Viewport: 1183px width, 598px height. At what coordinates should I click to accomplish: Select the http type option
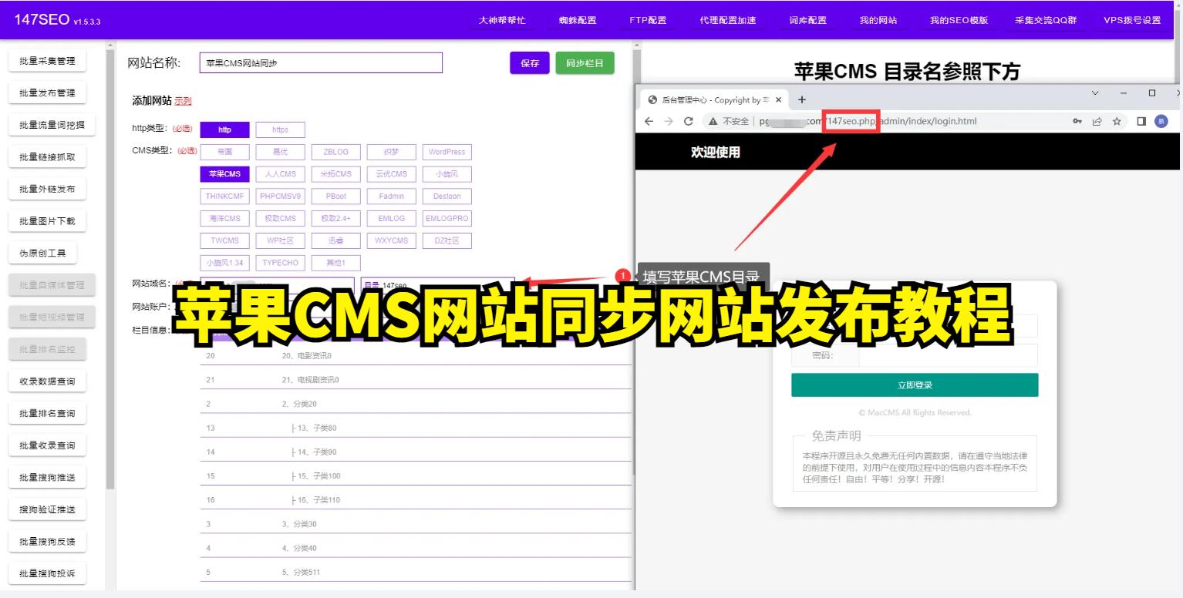224,129
